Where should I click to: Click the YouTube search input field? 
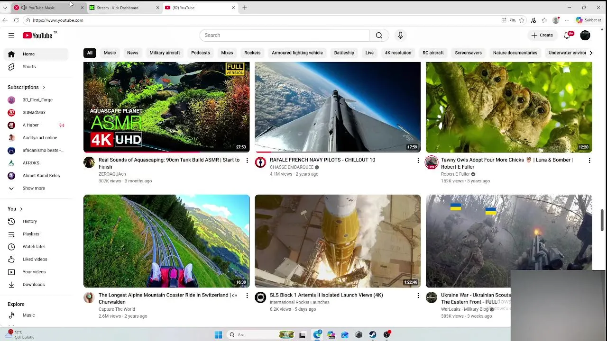285,35
